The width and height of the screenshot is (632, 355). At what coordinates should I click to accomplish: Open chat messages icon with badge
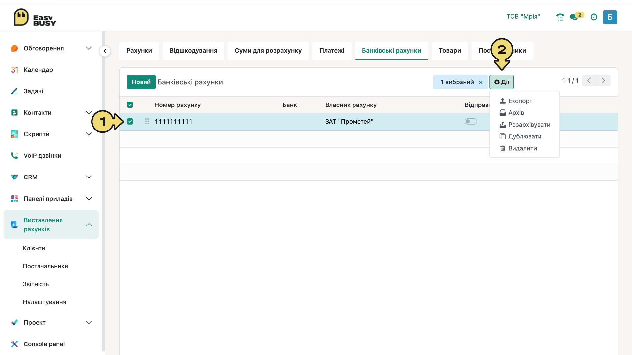point(576,16)
